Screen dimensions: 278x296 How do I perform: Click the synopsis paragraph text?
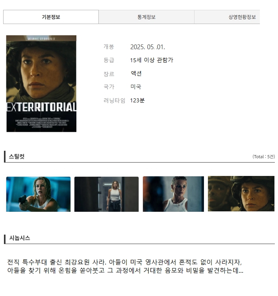[x=125, y=266]
